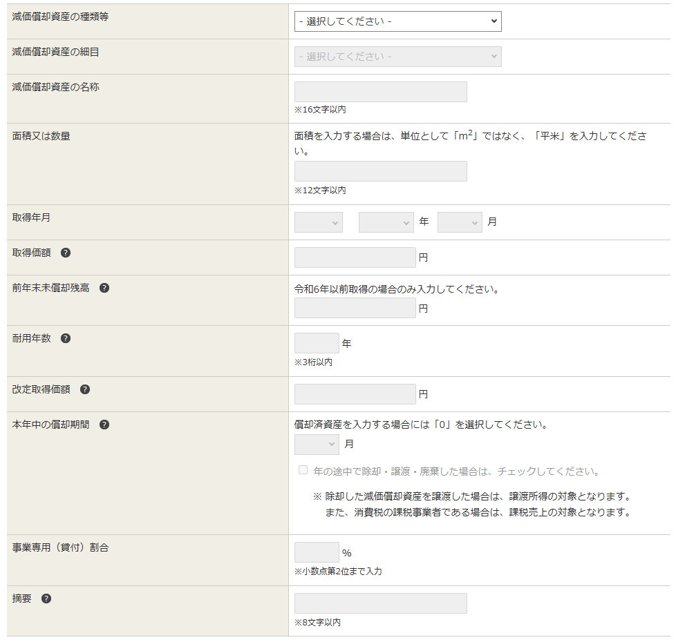Open the era dropdown for 取得年月
Screen dimensions: 676x642
pyautogui.click(x=318, y=222)
